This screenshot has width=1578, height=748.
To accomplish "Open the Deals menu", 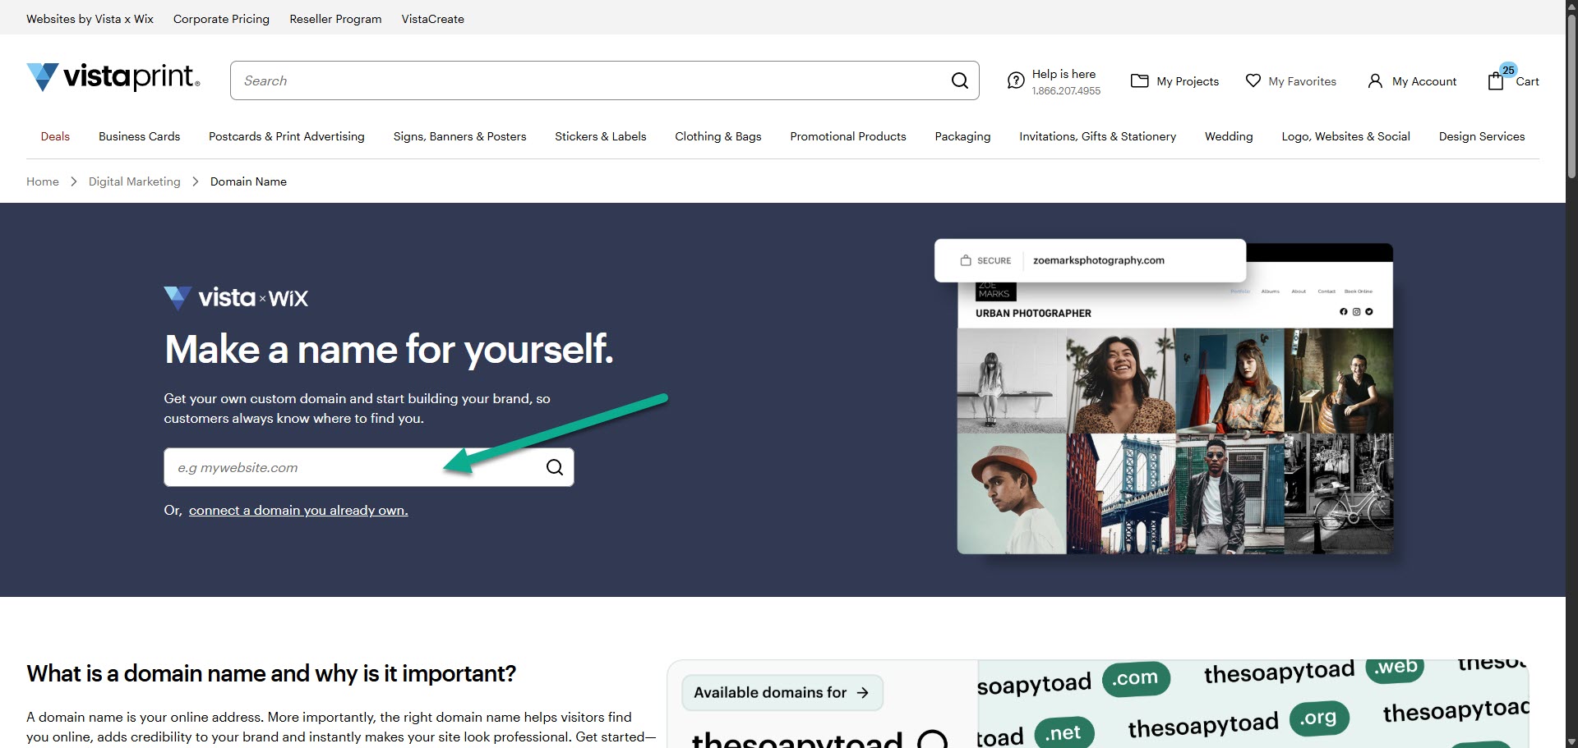I will 55,136.
